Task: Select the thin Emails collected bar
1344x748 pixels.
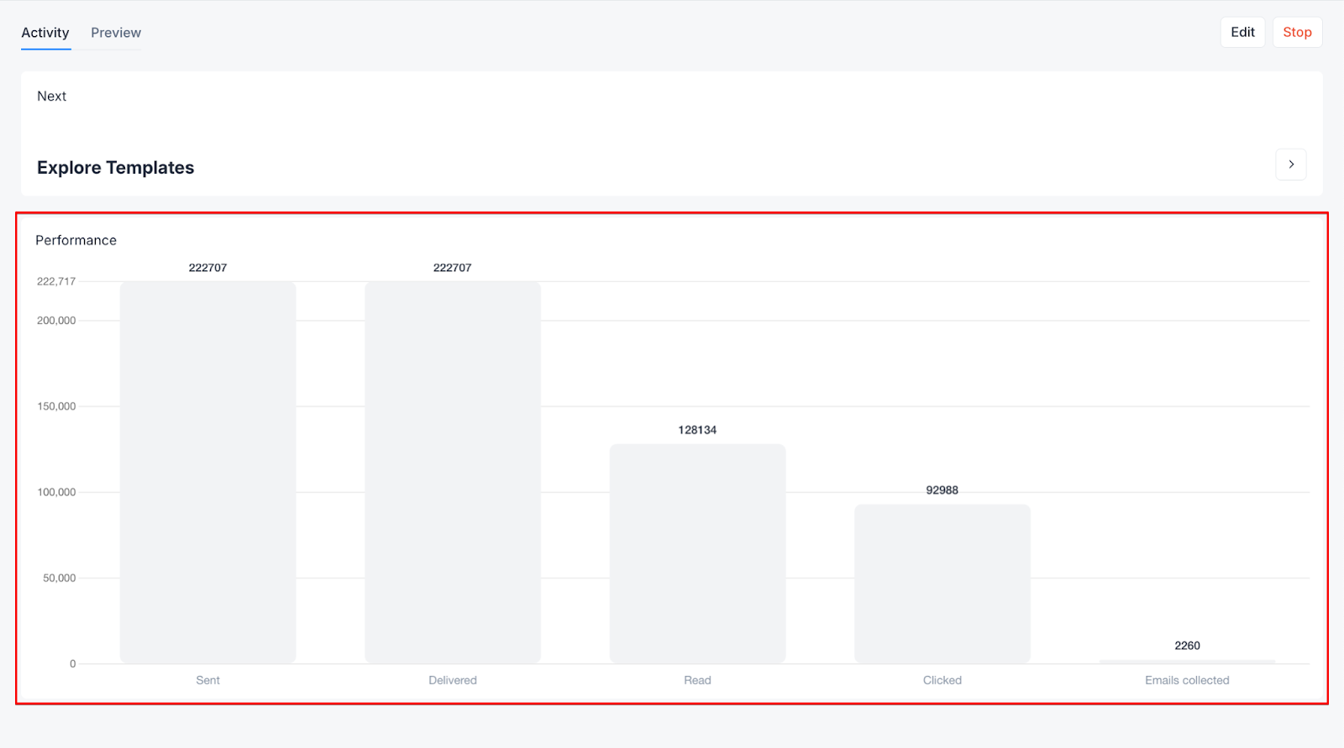Action: click(1187, 662)
